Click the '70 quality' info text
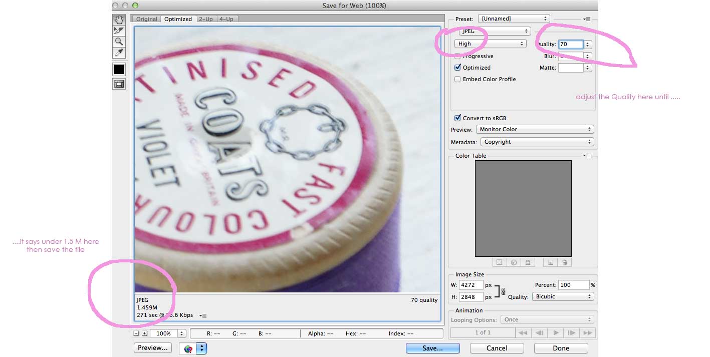 [424, 300]
